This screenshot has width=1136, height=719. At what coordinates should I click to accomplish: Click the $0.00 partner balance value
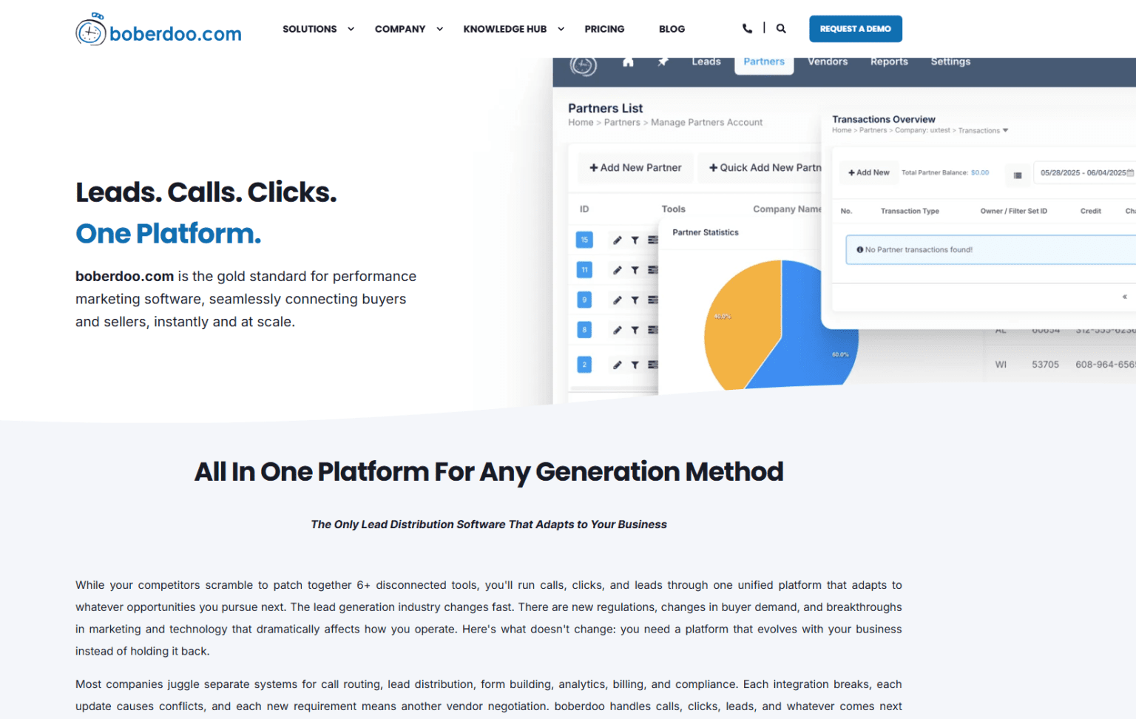coord(980,173)
